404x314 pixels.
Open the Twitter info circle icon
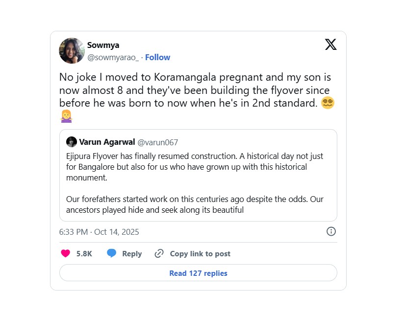(331, 231)
